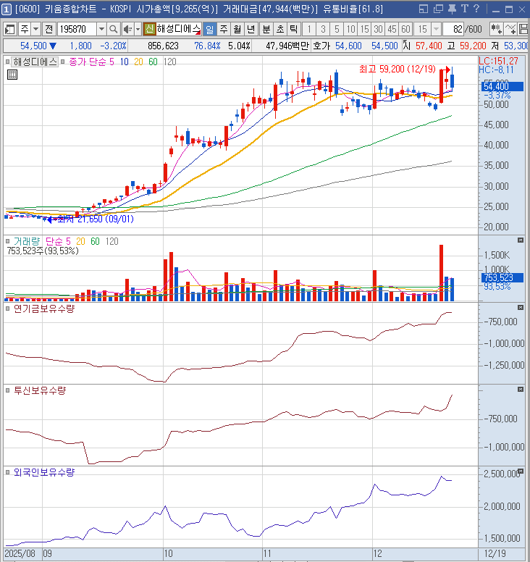Click the 틱 (tick) period tab
This screenshot has height=562, width=530.
pos(293,29)
